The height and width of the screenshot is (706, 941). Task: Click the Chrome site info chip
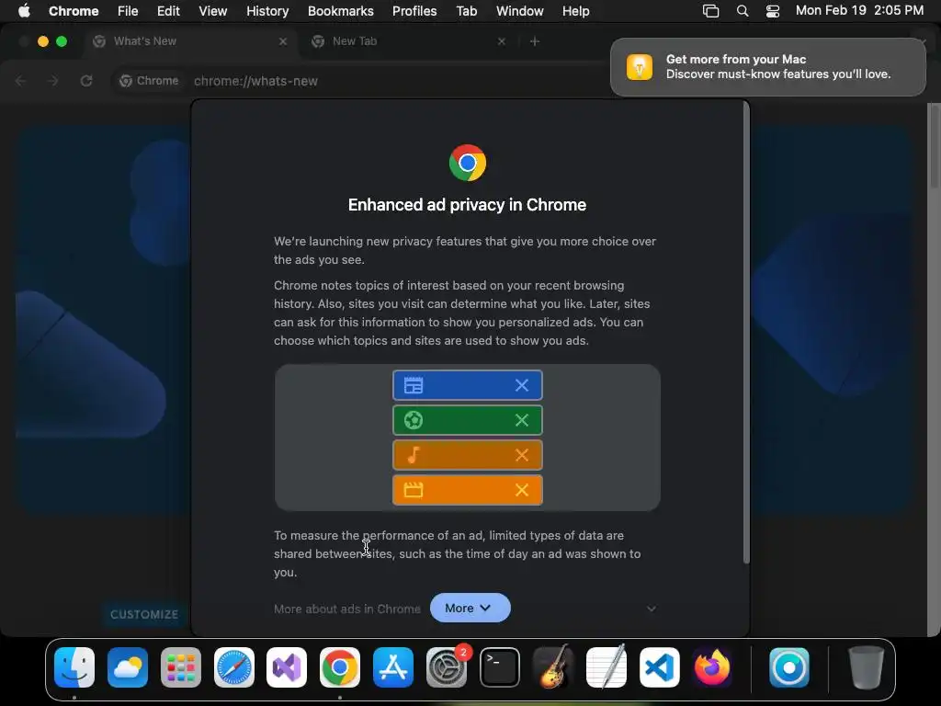click(149, 81)
